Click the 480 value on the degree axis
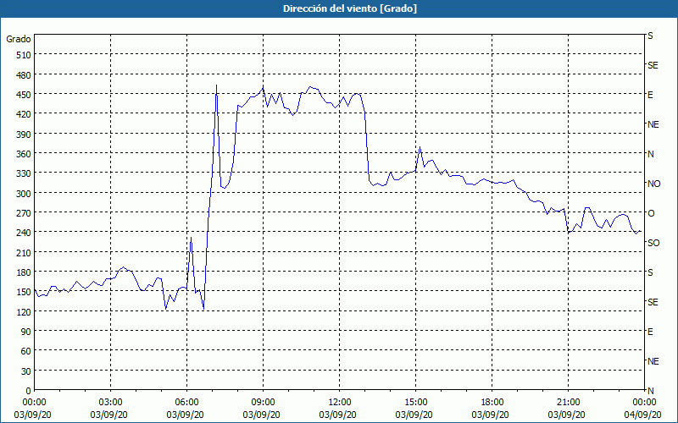The width and height of the screenshot is (678, 423). pos(24,75)
